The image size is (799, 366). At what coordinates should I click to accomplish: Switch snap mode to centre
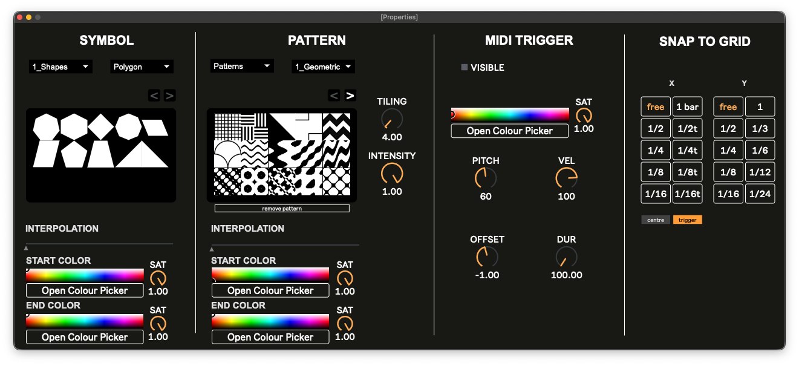point(656,220)
